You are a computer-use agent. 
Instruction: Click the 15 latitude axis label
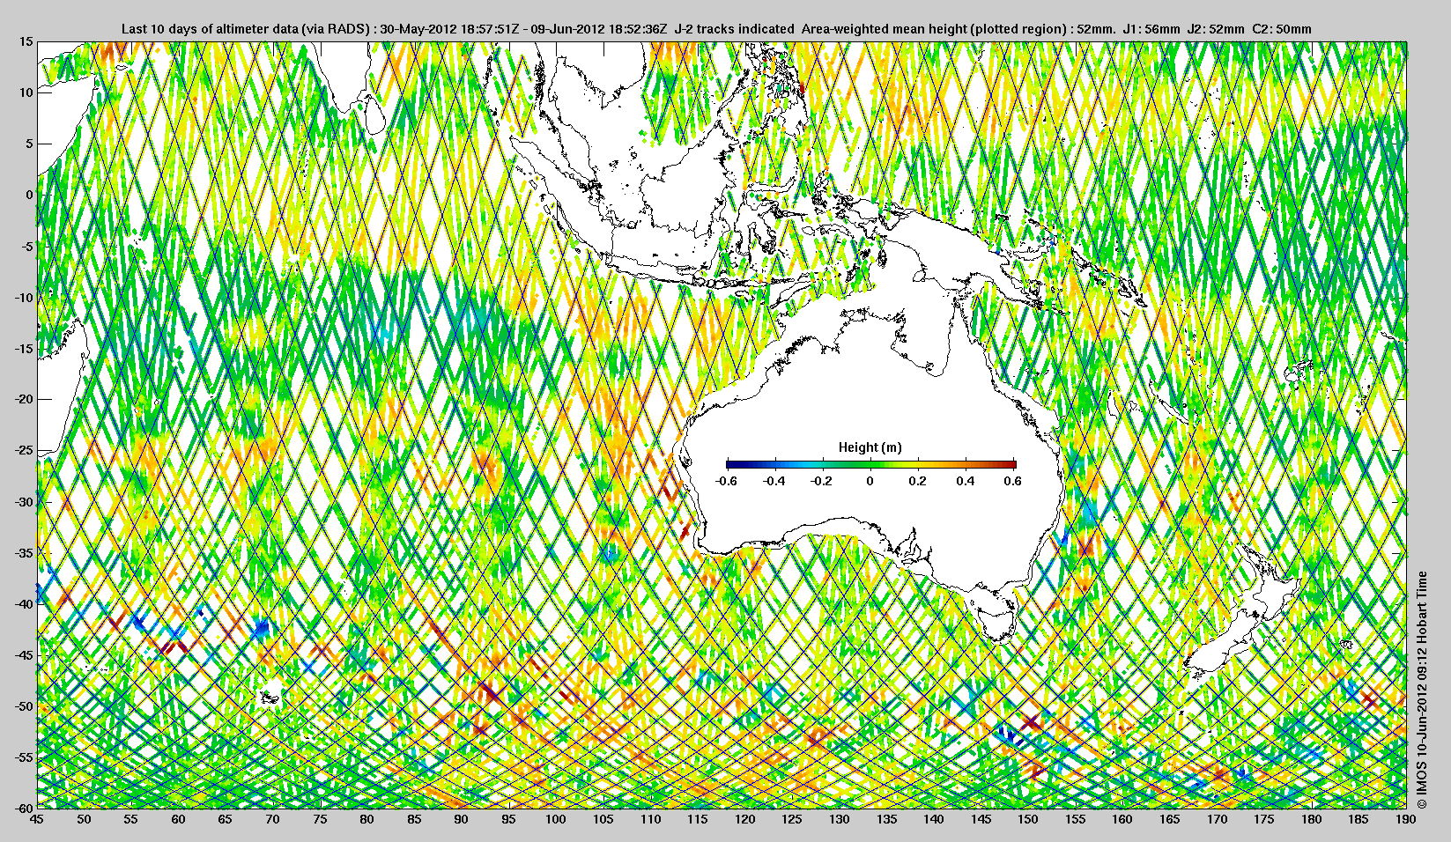pos(26,41)
